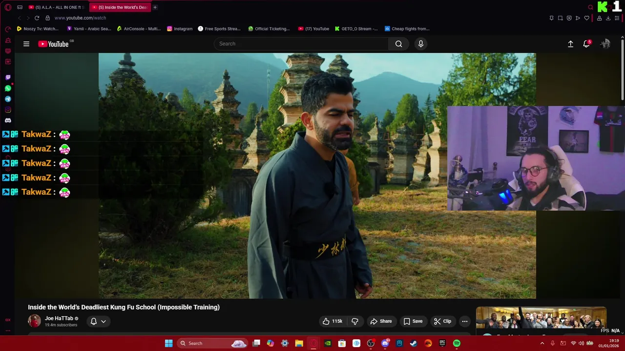Image resolution: width=625 pixels, height=351 pixels.
Task: Open AirConsole bookmark
Action: tap(139, 29)
